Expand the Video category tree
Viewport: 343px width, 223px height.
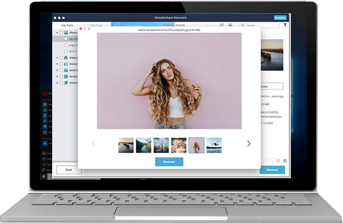(x=57, y=58)
